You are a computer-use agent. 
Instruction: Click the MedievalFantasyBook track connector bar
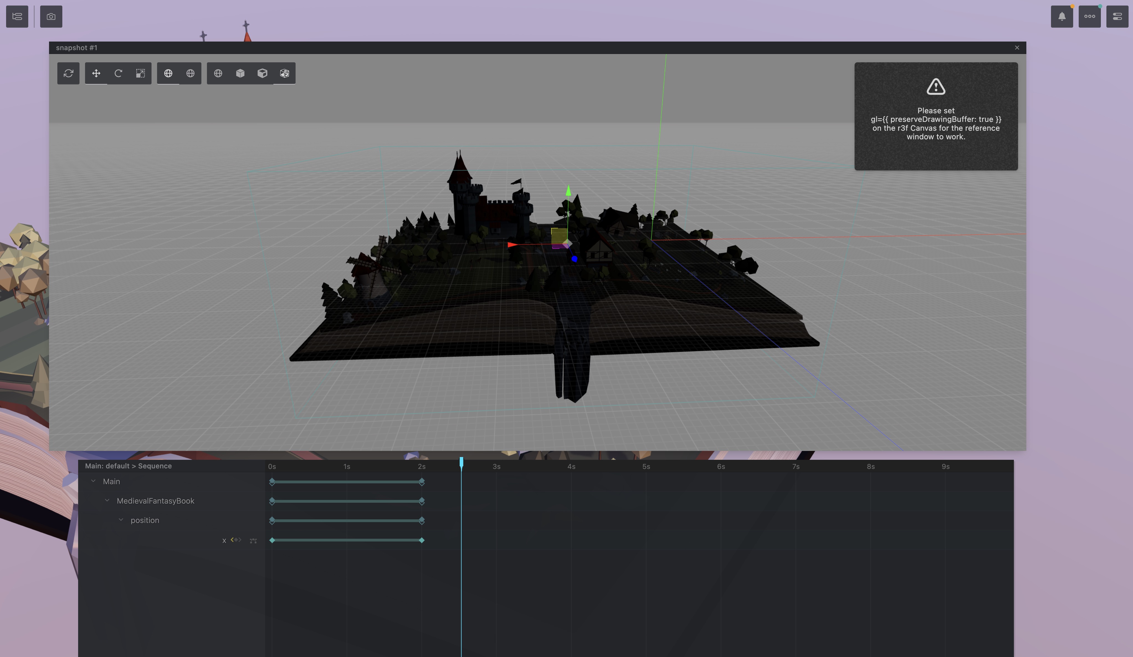[x=347, y=501]
